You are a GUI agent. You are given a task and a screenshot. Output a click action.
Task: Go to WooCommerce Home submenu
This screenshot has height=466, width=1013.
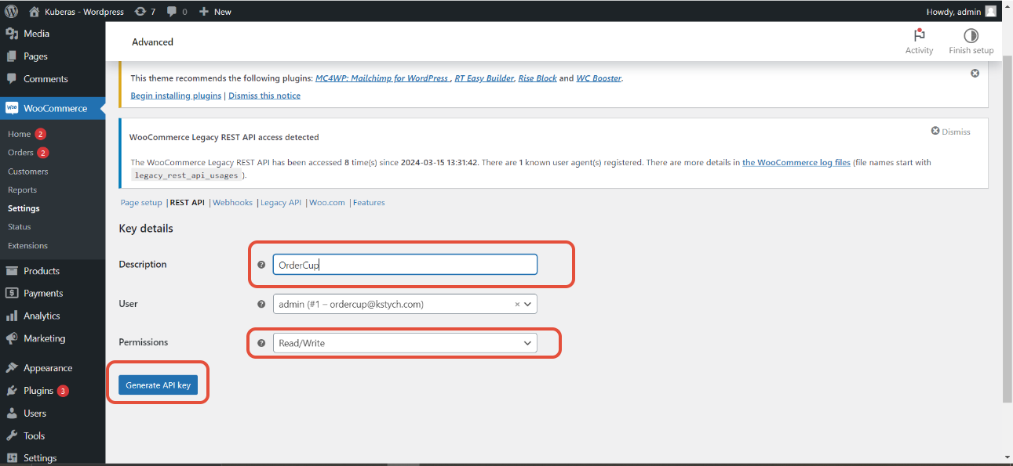pos(27,134)
